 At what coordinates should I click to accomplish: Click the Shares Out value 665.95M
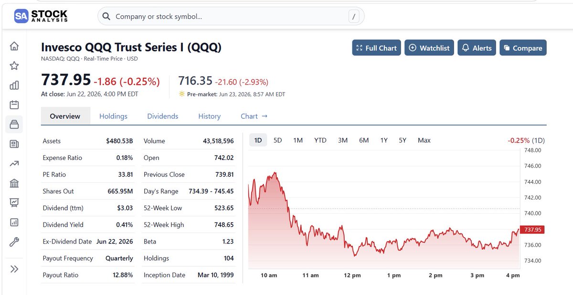click(120, 191)
